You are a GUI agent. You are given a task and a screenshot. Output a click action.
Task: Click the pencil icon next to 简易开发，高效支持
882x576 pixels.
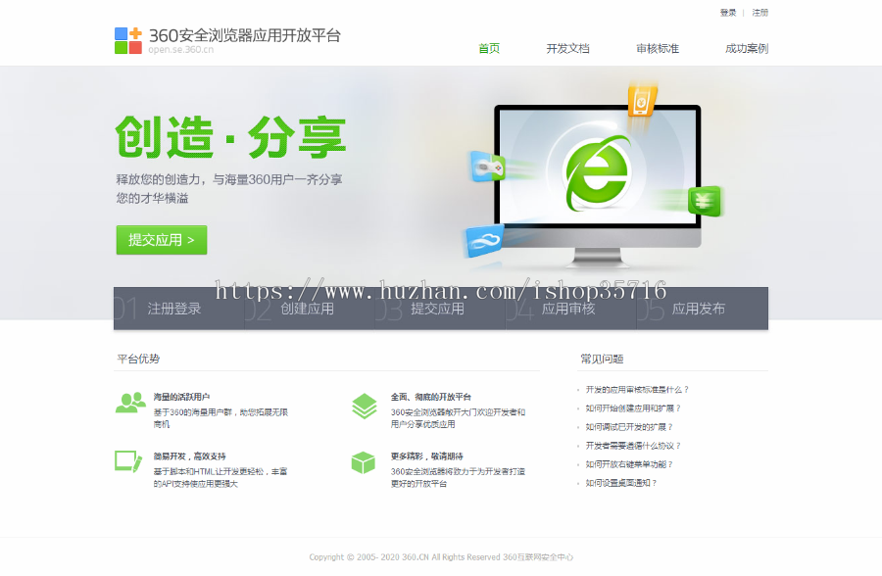[x=130, y=460]
